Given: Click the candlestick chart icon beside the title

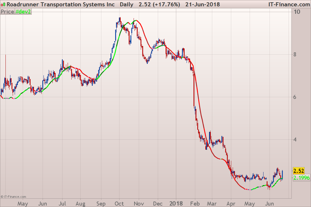Looking at the screenshot, I should point(3,4).
